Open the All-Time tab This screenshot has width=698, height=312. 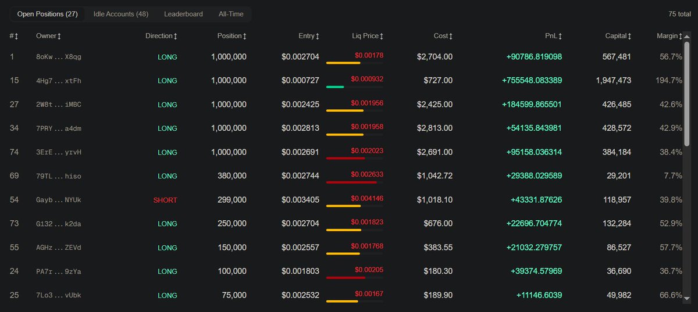[x=231, y=14]
